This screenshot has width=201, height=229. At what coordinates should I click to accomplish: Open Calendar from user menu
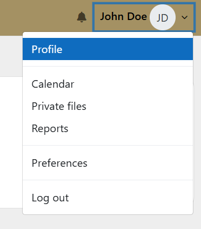click(108, 84)
